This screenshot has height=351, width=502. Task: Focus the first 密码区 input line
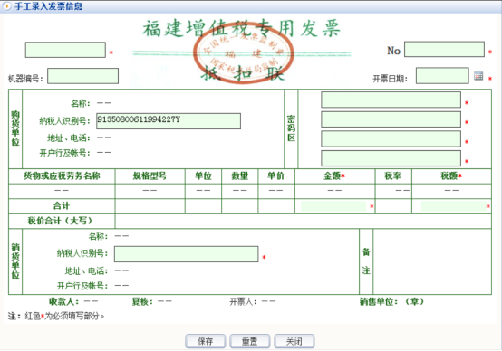point(391,100)
